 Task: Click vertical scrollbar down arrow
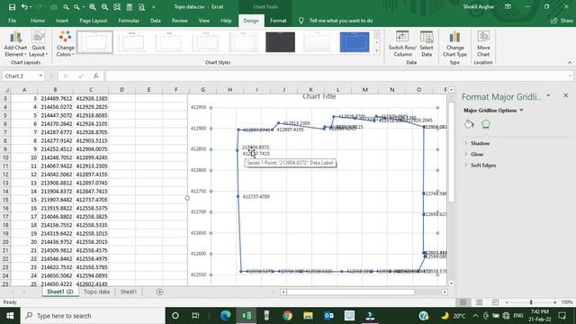point(451,283)
